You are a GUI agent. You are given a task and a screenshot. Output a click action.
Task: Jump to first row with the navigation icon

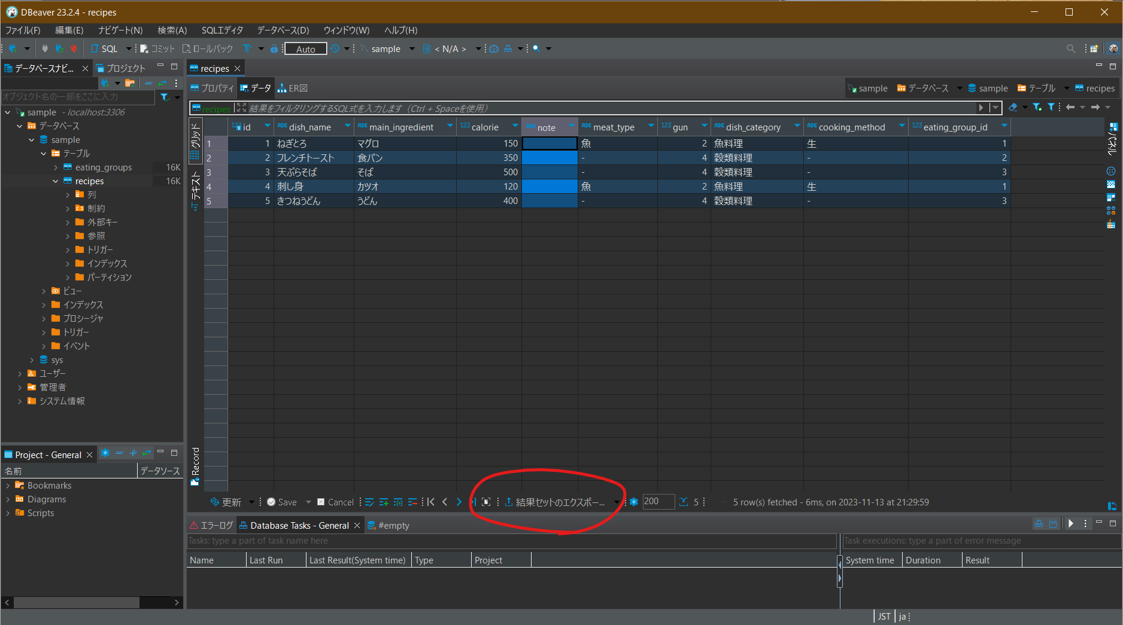tap(430, 502)
